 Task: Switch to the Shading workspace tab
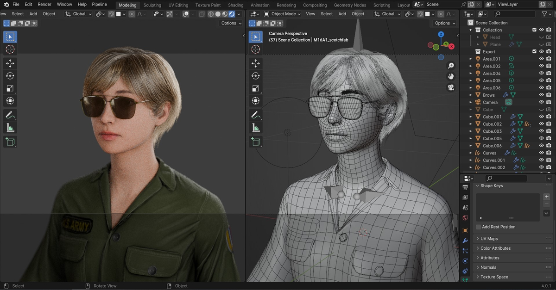pos(235,5)
